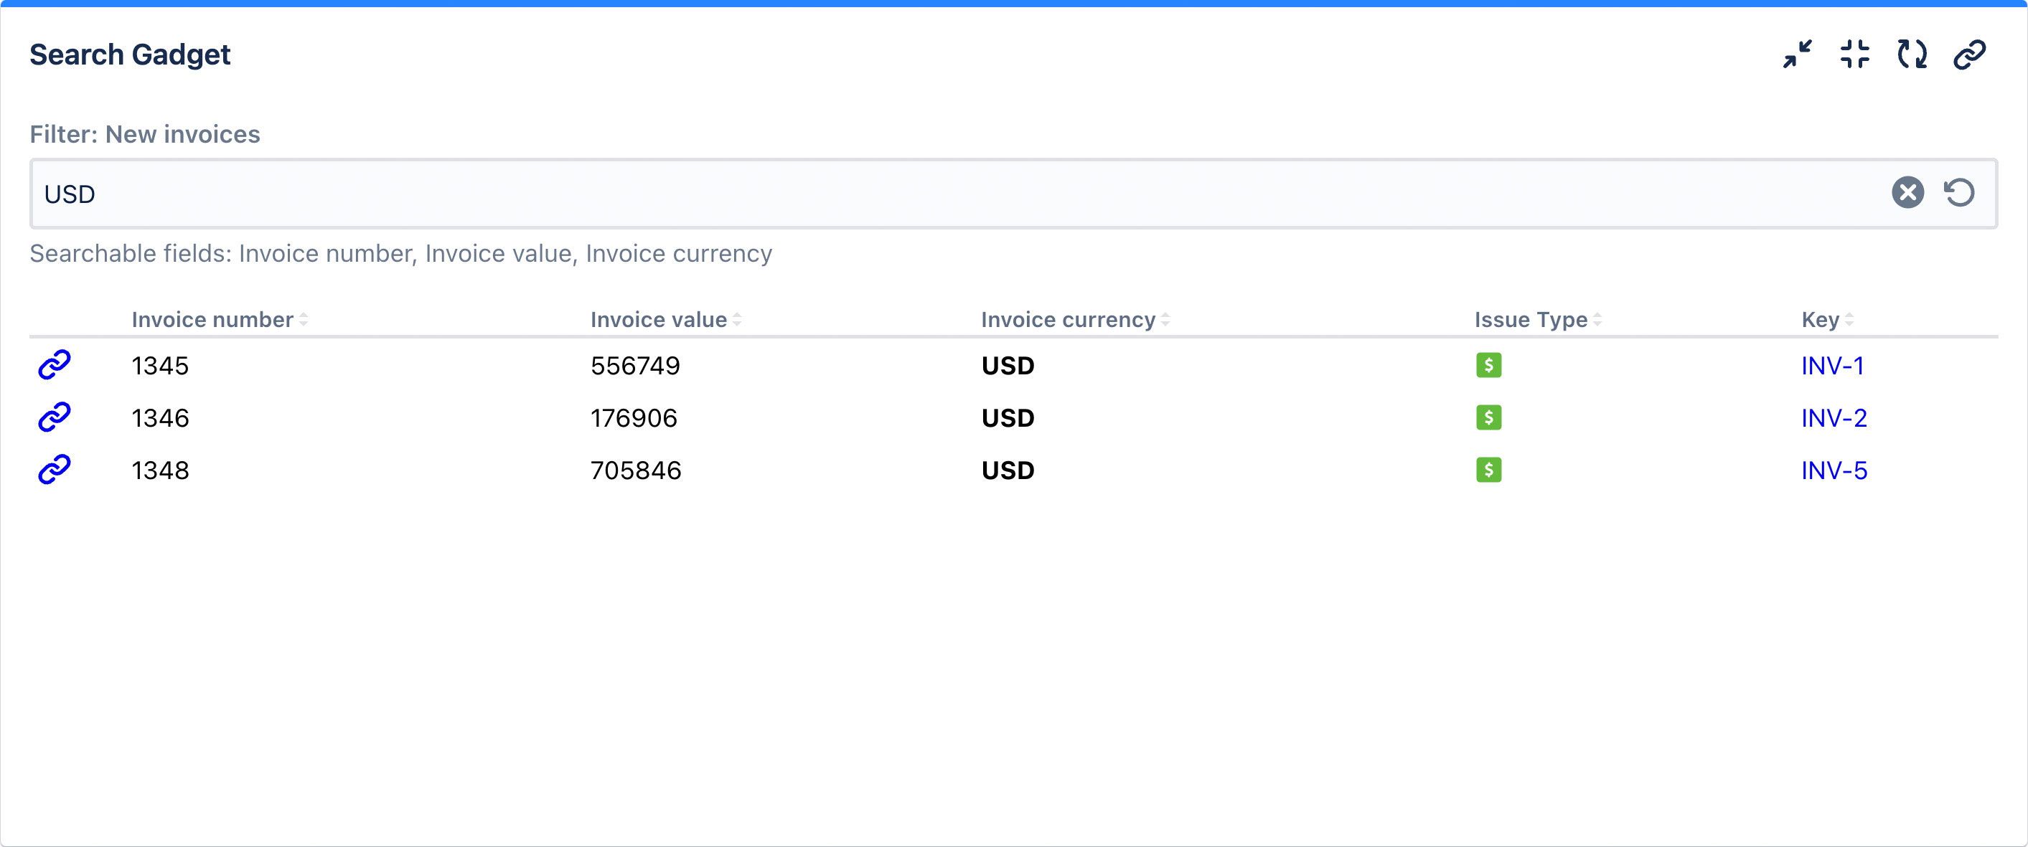Click the green dollar issue type icon for INV-1
2028x847 pixels.
coord(1488,365)
